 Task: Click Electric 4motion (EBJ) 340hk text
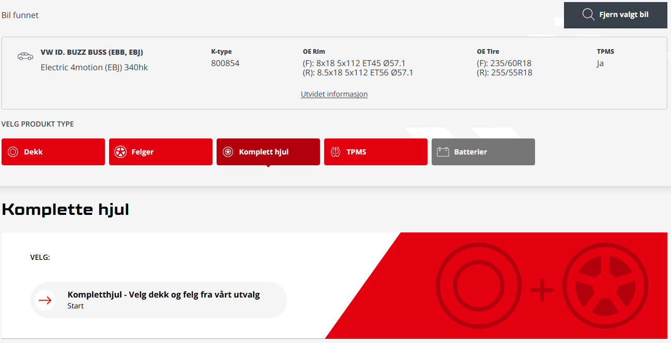(x=94, y=67)
